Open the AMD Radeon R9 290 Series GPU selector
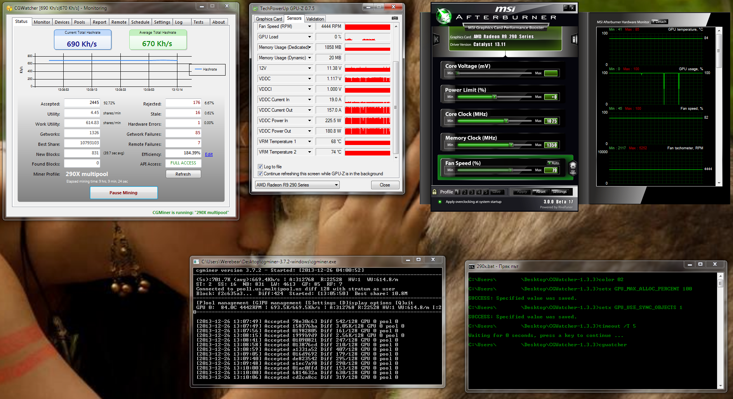Screen dimensions: 733x399 click(297, 185)
